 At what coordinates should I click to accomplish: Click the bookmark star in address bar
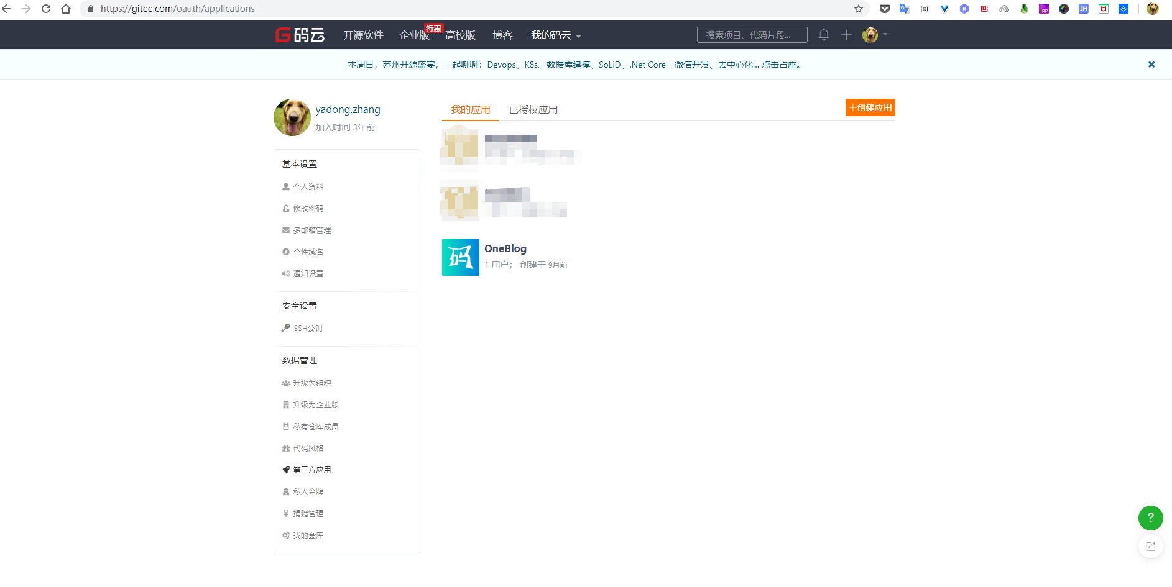click(x=859, y=9)
